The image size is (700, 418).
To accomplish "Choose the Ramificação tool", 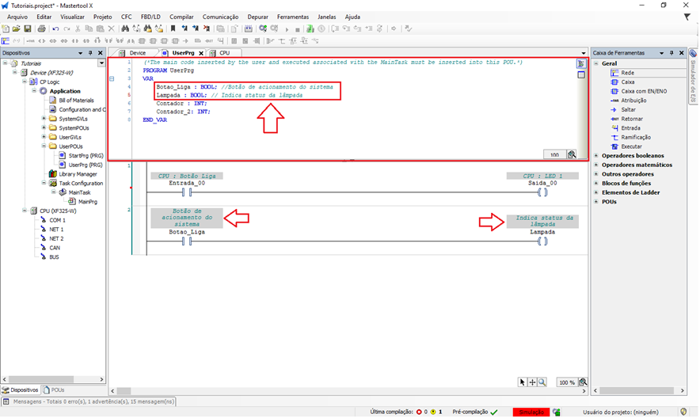I will tap(637, 137).
